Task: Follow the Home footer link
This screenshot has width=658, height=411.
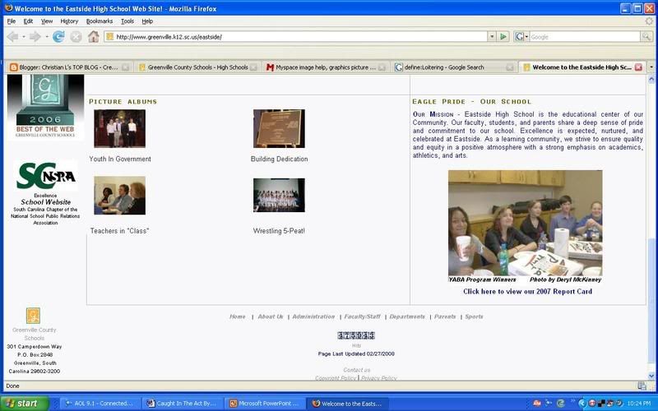Action: (x=238, y=316)
